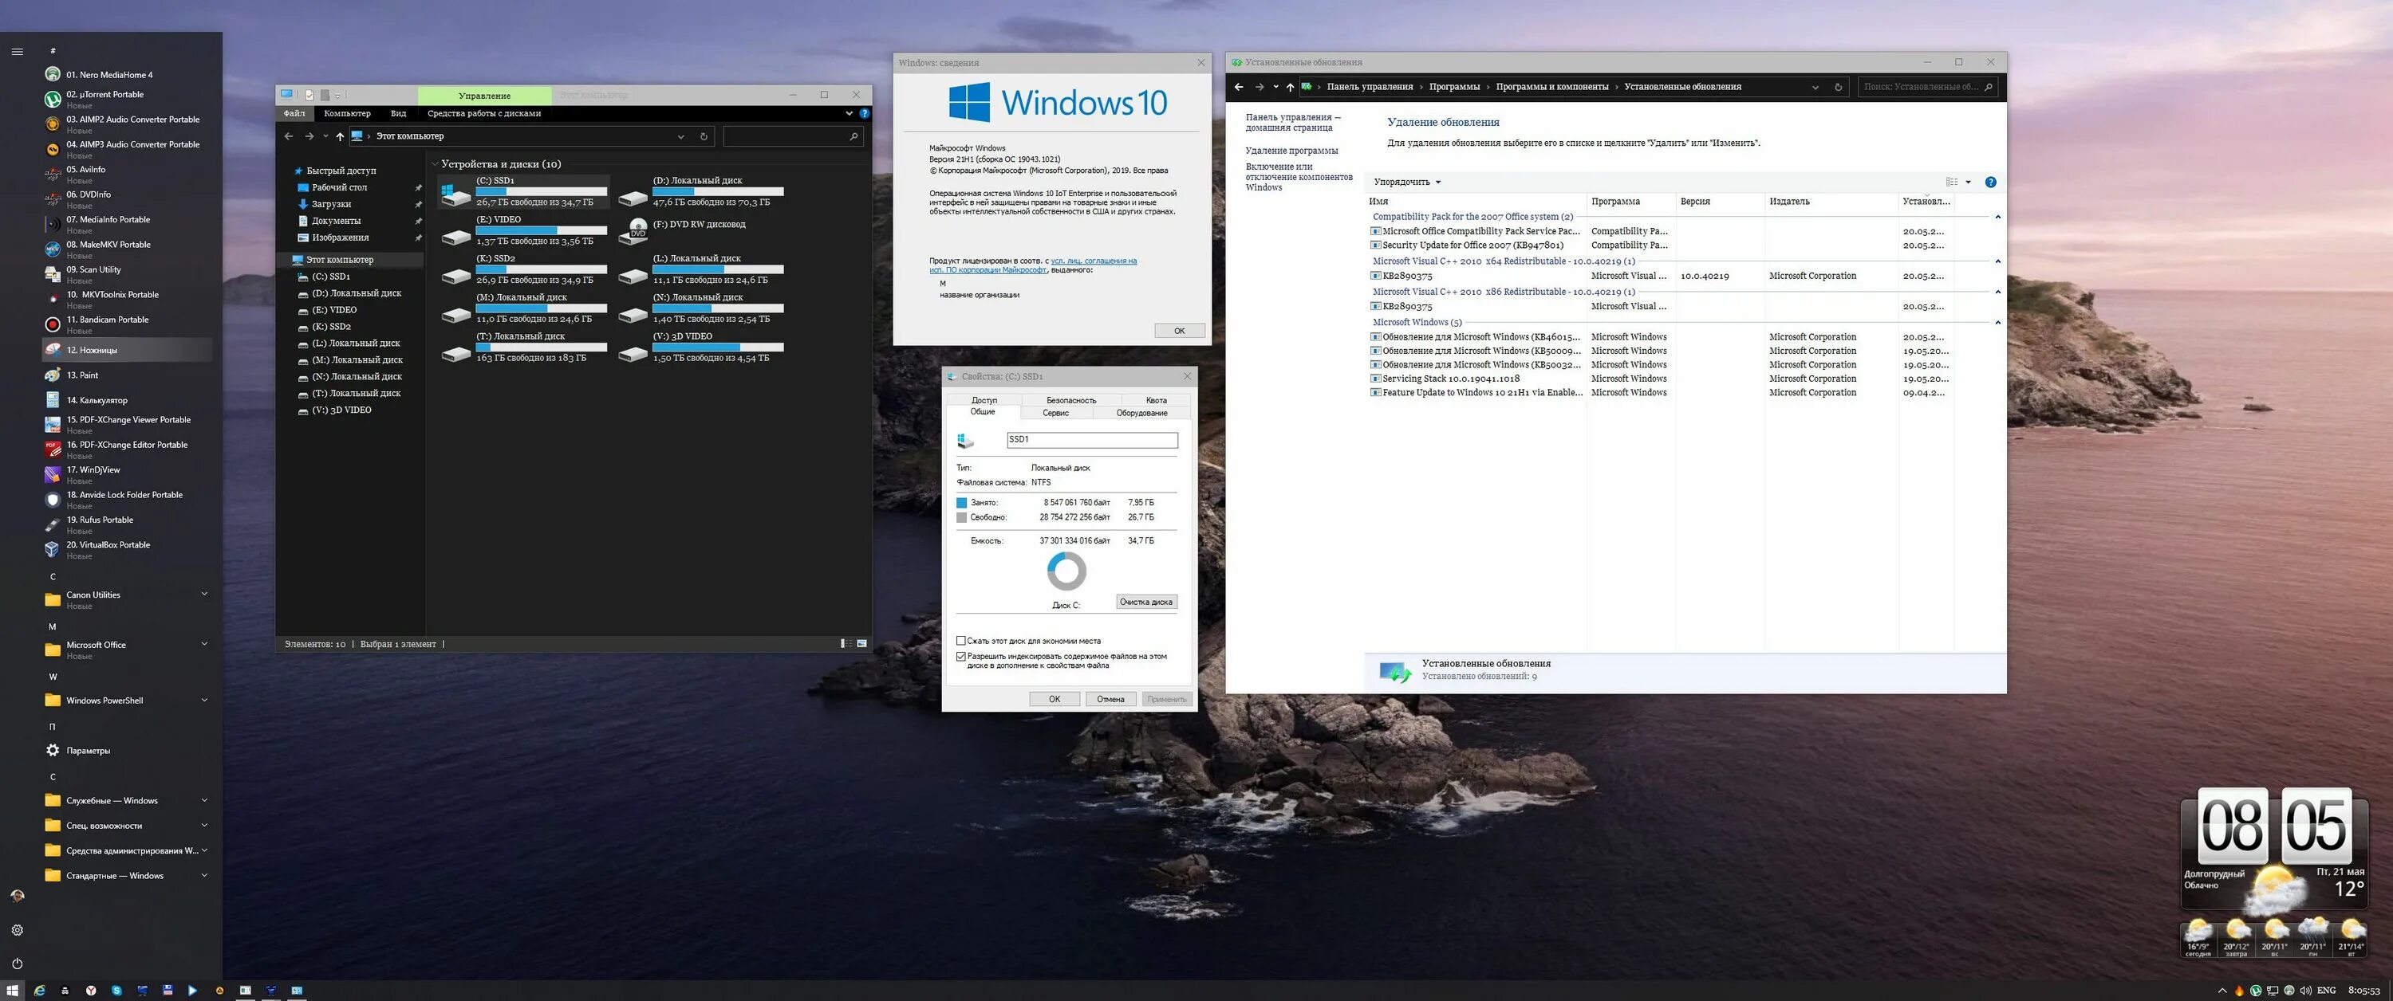Click refresh icon in updates address bar
The height and width of the screenshot is (1001, 2393).
[x=1838, y=88]
